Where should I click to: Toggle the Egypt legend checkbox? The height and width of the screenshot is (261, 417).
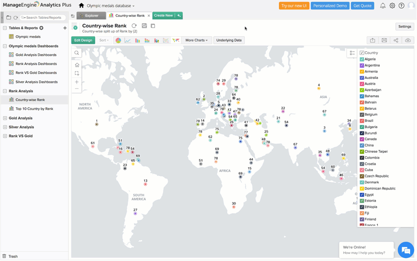361,195
